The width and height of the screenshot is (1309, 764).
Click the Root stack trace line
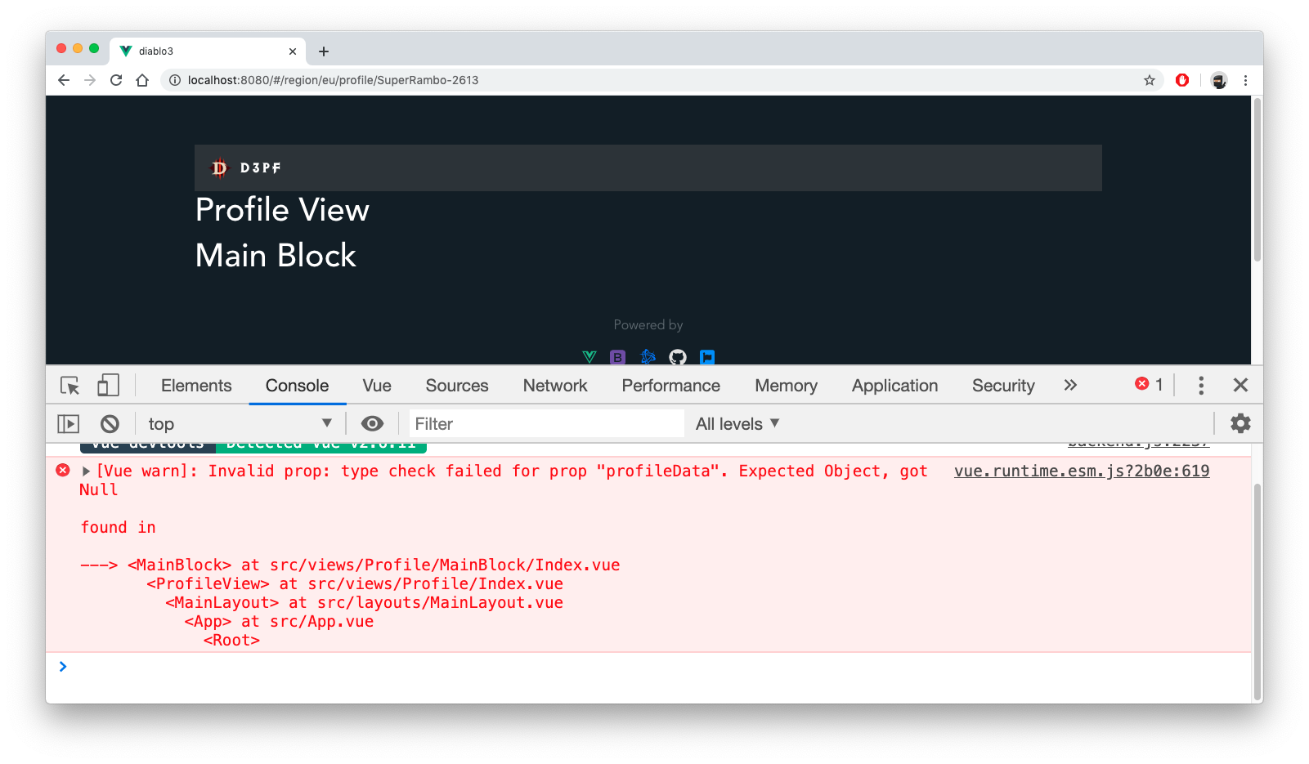click(x=231, y=640)
